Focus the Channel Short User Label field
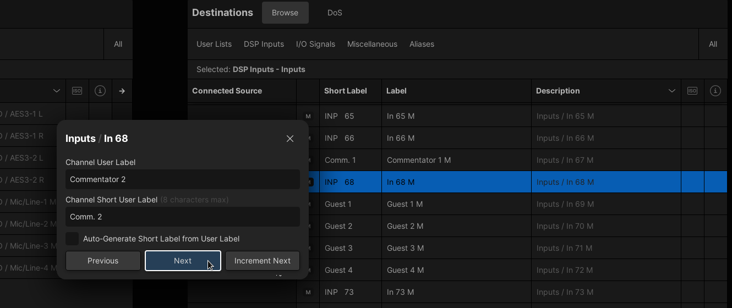This screenshot has height=308, width=732. pos(182,217)
